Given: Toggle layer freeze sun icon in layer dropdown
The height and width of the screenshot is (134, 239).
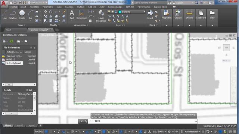Looking at the screenshot, I should [x=112, y=12].
